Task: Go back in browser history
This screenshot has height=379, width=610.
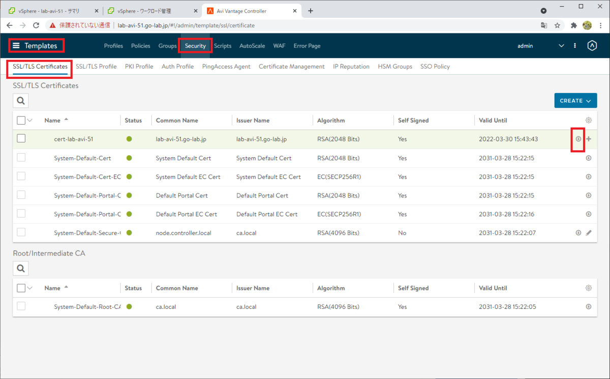Action: pyautogui.click(x=9, y=25)
